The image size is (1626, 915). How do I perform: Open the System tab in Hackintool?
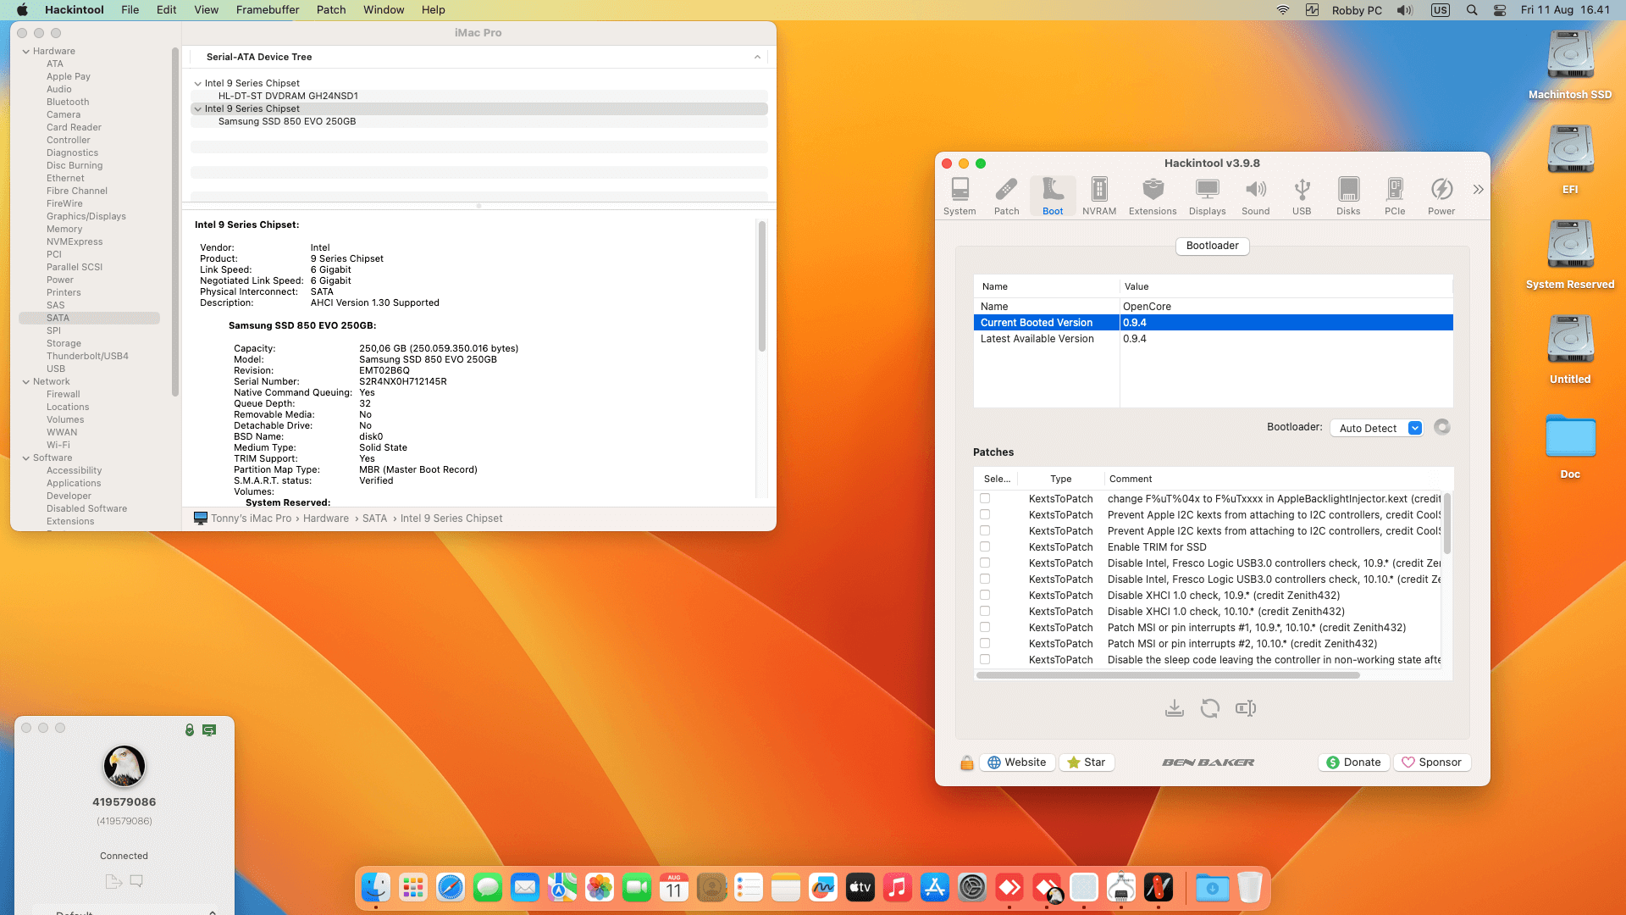tap(960, 196)
